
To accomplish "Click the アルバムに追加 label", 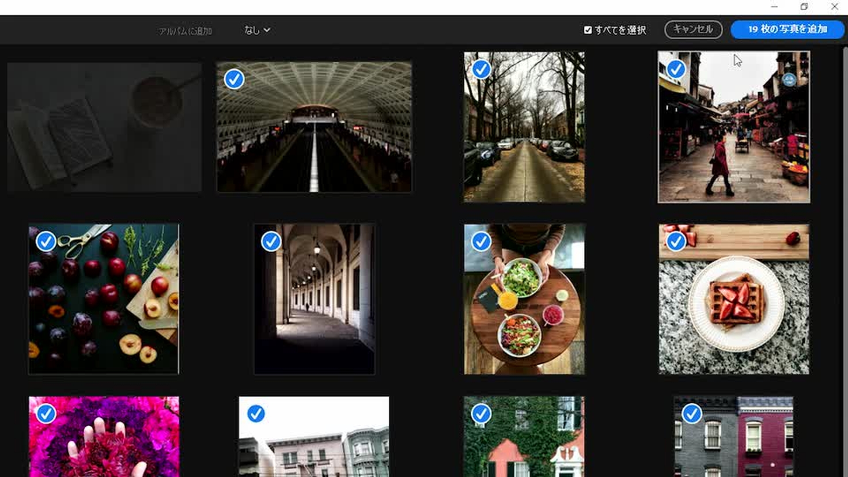I will click(x=185, y=31).
